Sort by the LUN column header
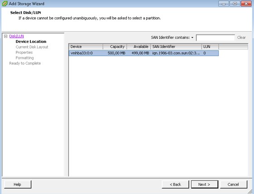The height and width of the screenshot is (194, 254). click(x=210, y=47)
